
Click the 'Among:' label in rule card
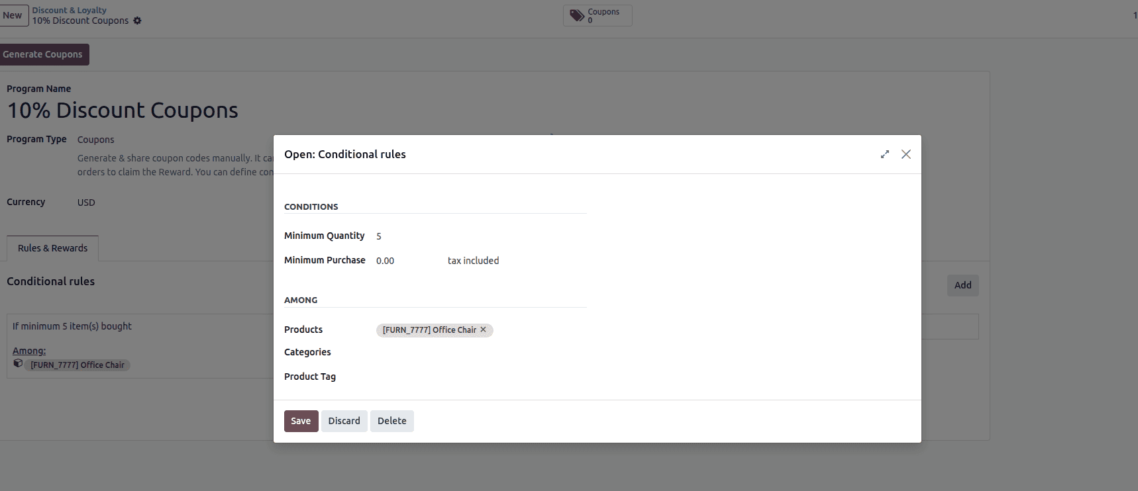click(29, 351)
